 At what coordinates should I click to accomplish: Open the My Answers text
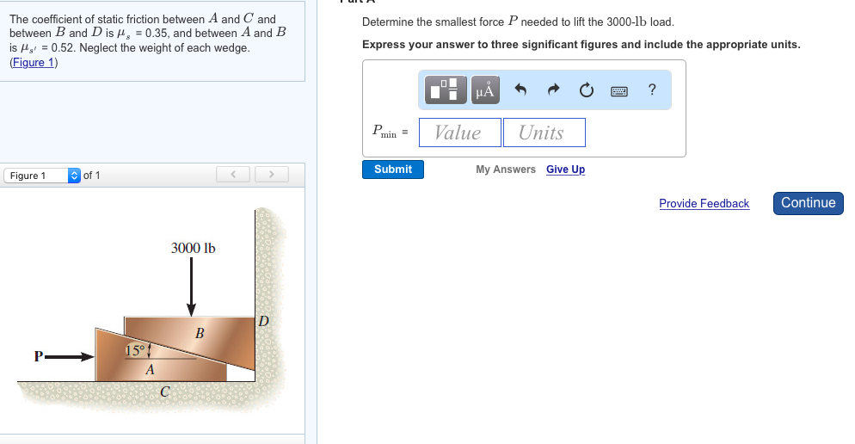pyautogui.click(x=506, y=170)
